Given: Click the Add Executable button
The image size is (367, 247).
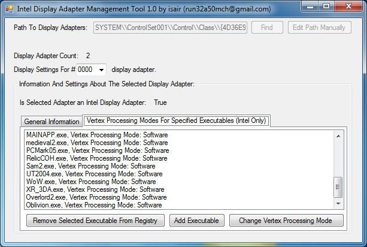Looking at the screenshot, I should (196, 221).
